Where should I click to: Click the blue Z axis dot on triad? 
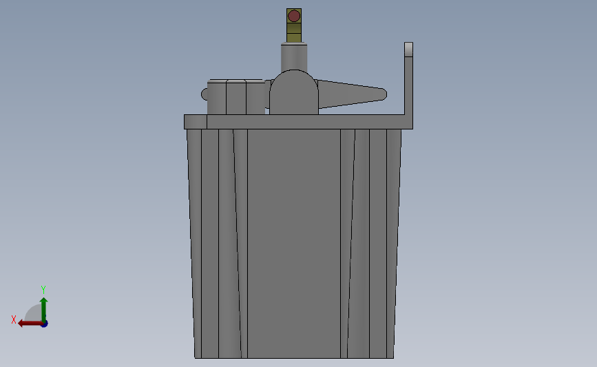tap(45, 324)
